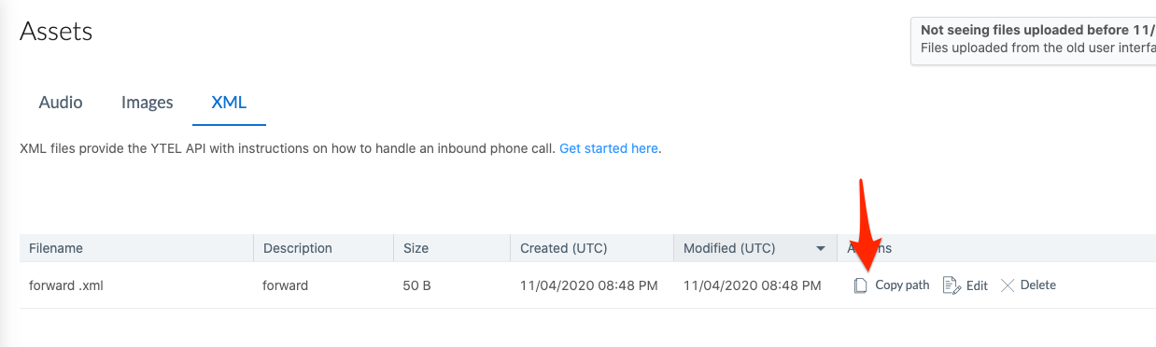Switch to the Images tab
The image size is (1156, 347).
coord(148,103)
